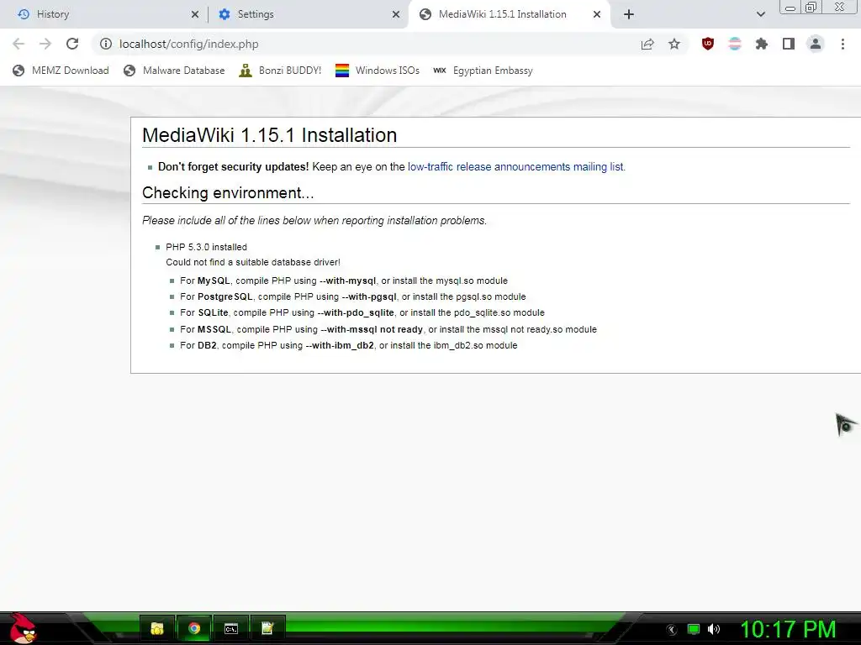
Task: Click the DB2 driver instruction line
Action: click(x=349, y=345)
